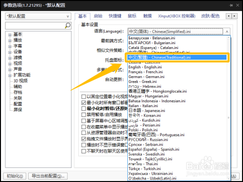Toggle 最小化时所有窗口 checkbox
Screen dimensions: 243x182
(84, 102)
